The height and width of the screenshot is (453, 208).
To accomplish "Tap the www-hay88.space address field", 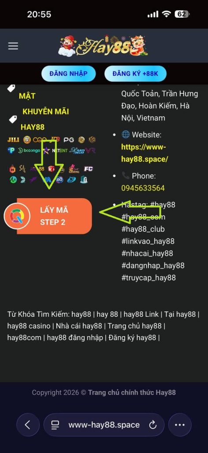I will 104,425.
